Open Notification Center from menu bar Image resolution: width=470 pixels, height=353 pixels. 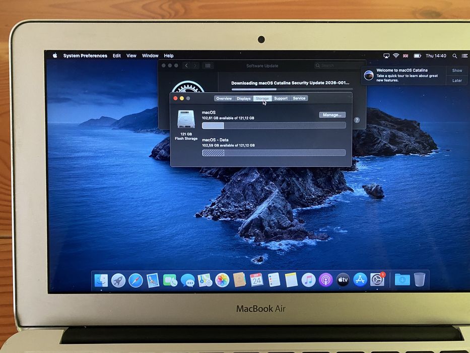click(x=464, y=56)
